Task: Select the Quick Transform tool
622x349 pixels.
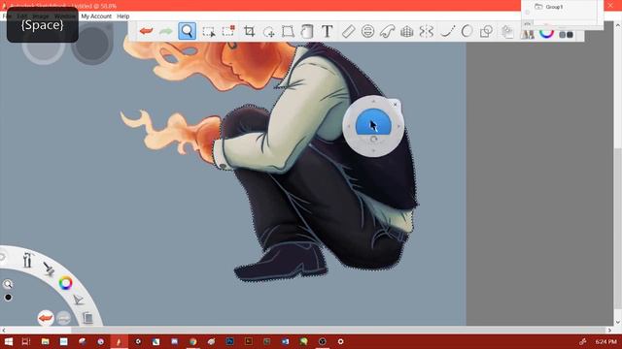Action: (229, 31)
